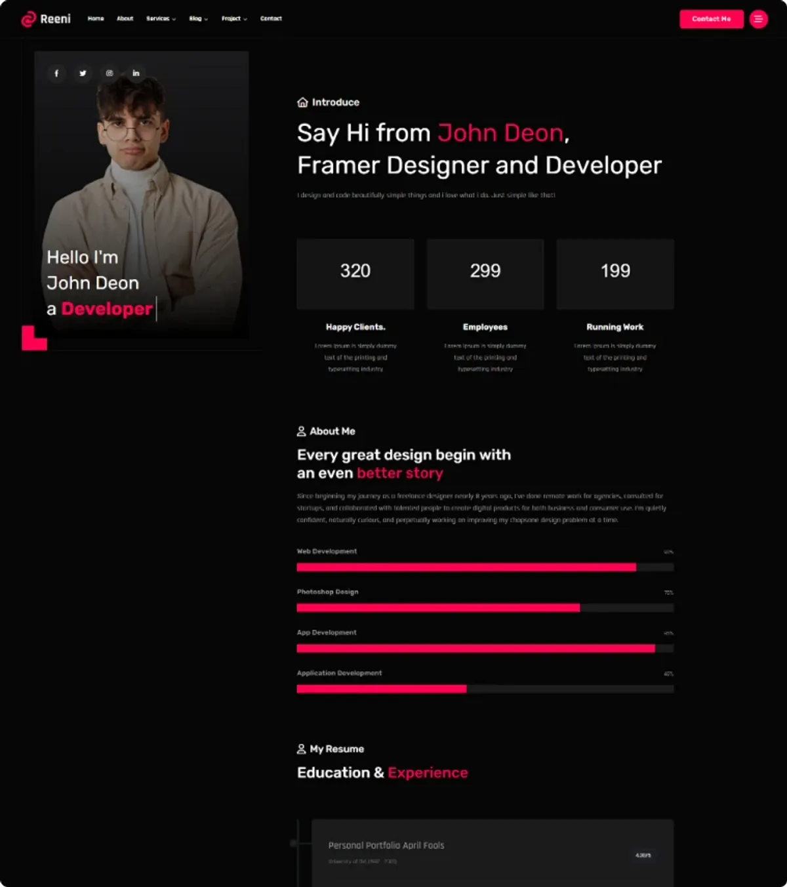Click the Application Development progress bar
The height and width of the screenshot is (887, 787).
click(485, 689)
